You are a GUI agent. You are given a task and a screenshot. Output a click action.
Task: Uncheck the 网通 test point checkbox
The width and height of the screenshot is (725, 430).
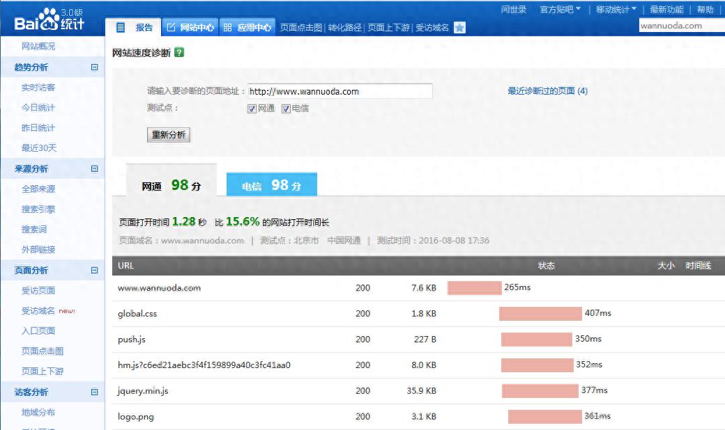252,109
